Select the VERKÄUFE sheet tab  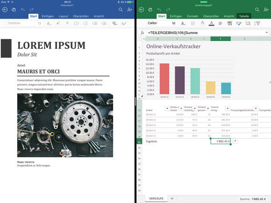(156, 198)
